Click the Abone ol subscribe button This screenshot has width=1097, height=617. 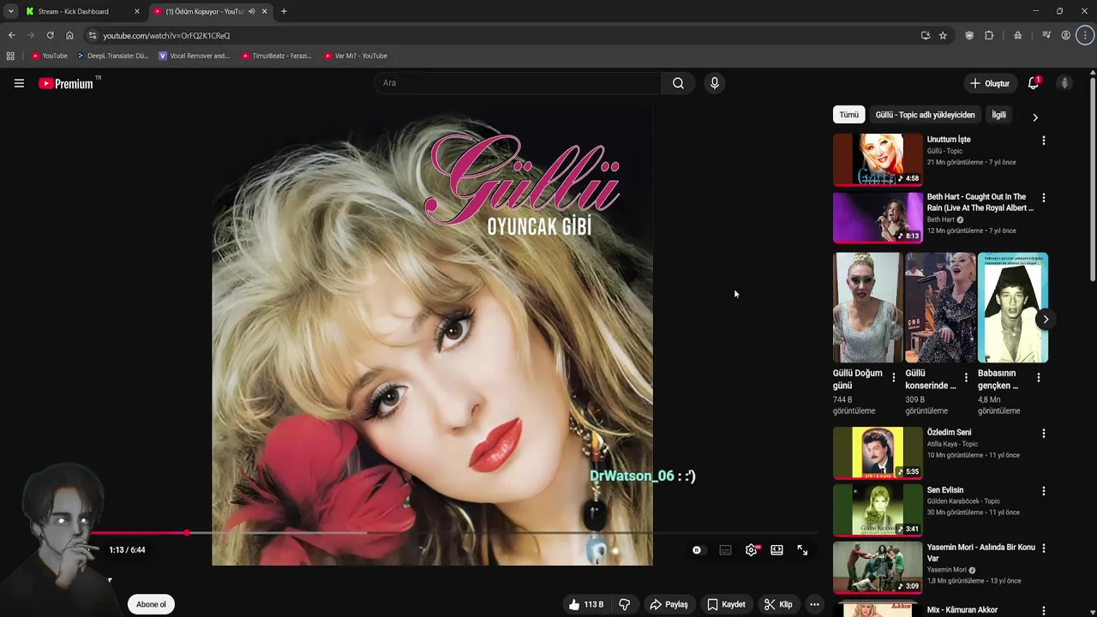[151, 604]
